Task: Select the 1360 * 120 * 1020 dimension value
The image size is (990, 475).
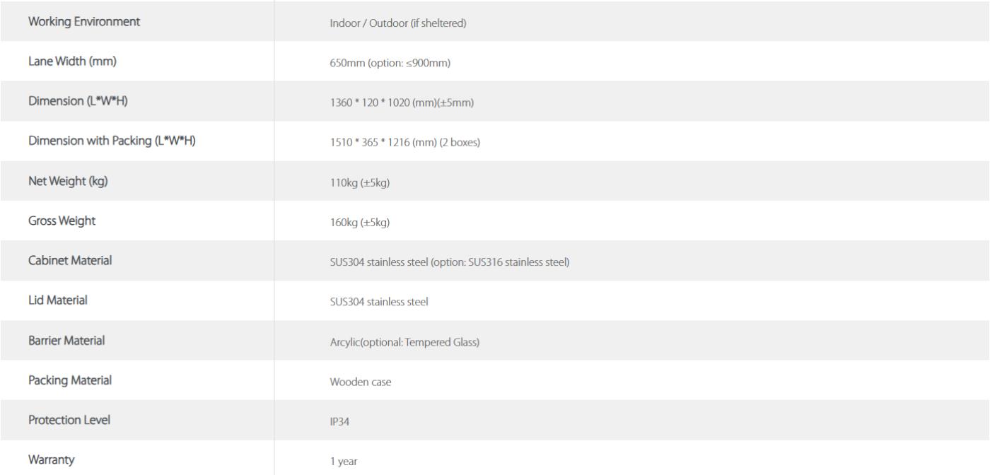Action: tap(401, 103)
